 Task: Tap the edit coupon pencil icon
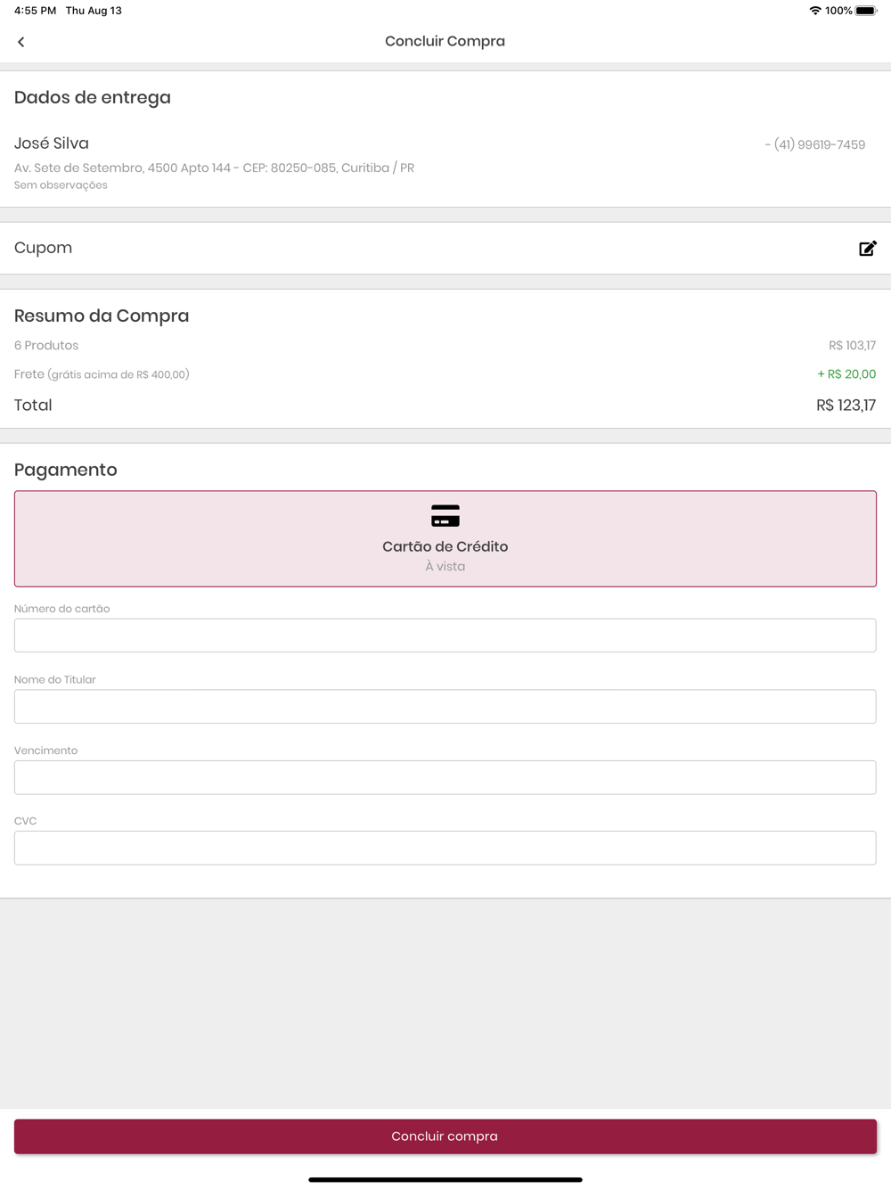[x=868, y=249]
